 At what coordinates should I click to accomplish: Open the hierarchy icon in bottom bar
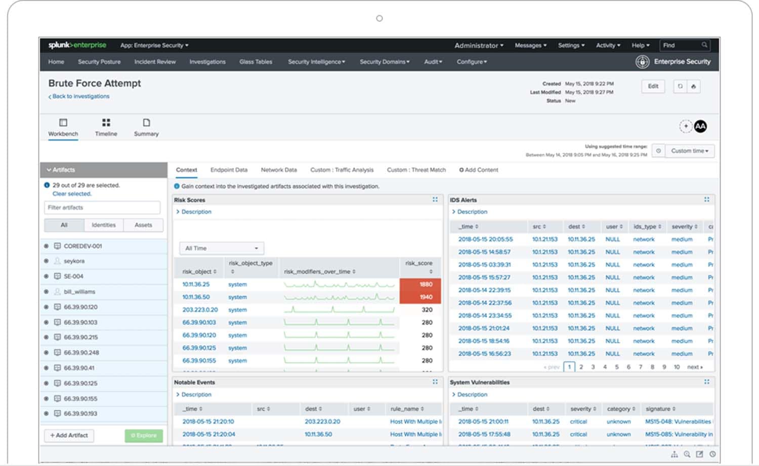point(674,454)
